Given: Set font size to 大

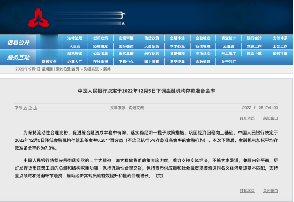Looking at the screenshot, I should click(x=25, y=108).
